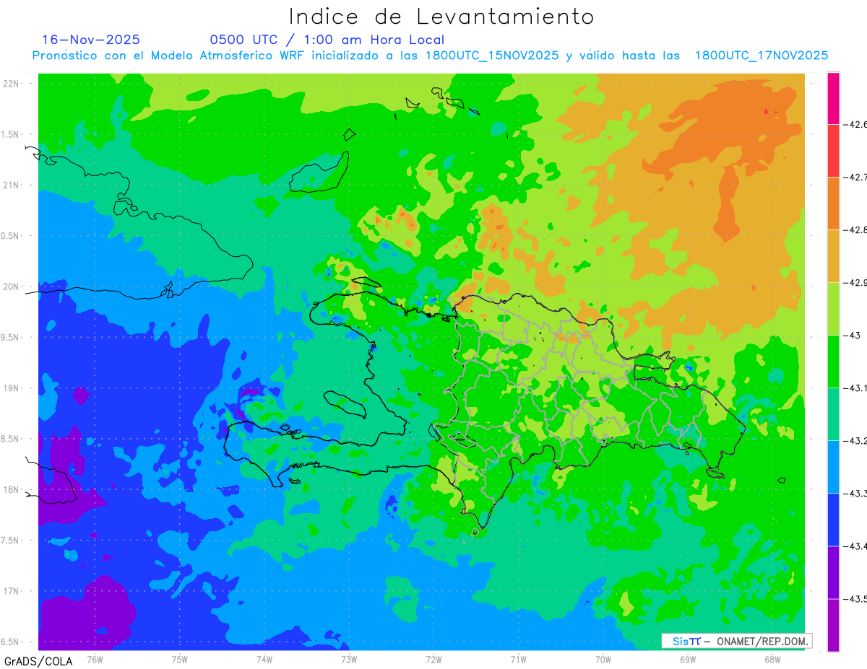Screen dimensions: 867x669
Task: Click the WRF forecast description line beginning "Pronostico"
Action: click(430, 56)
